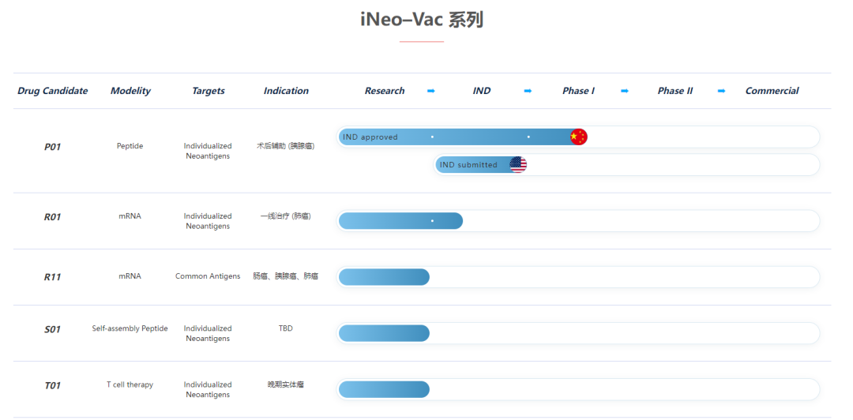Click the P01 drug candidate name
The height and width of the screenshot is (420, 853).
(x=52, y=147)
